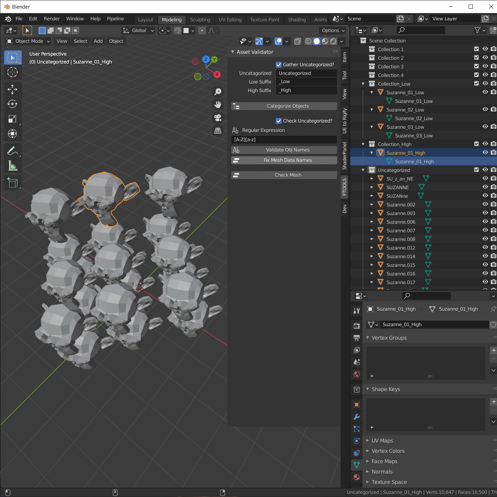Collapse the Collection_High group

point(363,144)
